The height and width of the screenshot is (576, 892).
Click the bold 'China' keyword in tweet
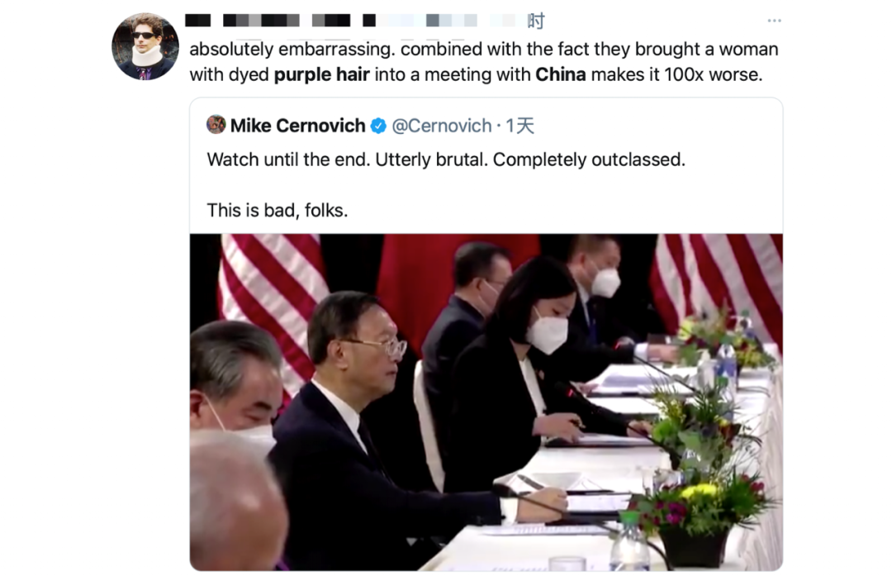[560, 74]
